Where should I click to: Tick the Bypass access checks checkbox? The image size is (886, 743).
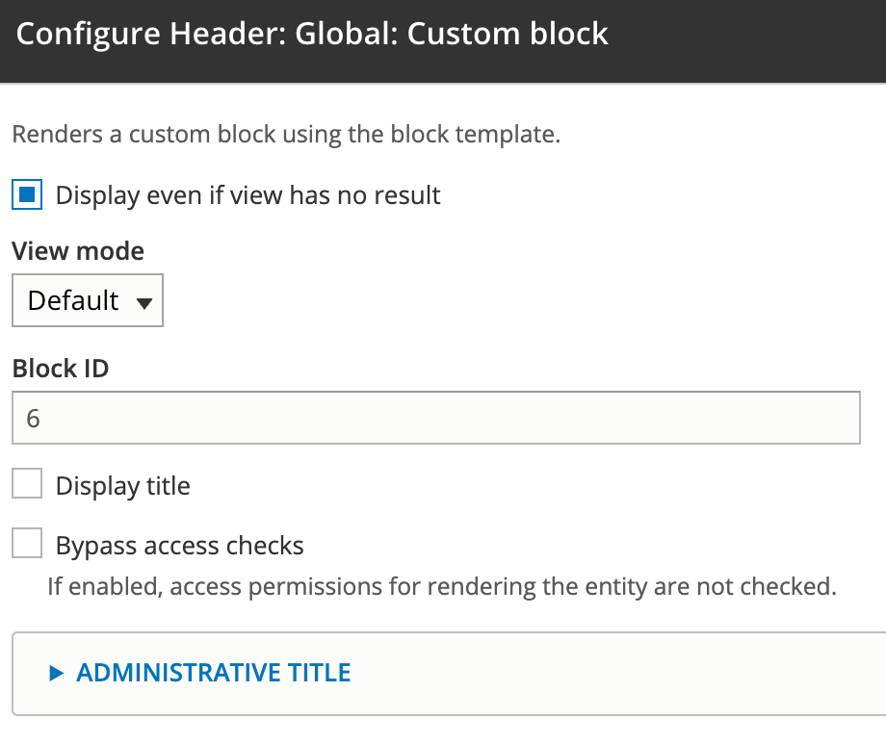click(x=27, y=546)
